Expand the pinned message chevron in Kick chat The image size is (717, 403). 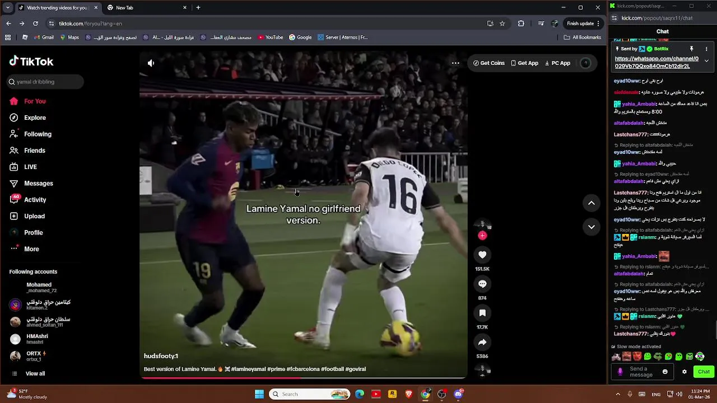[706, 60]
